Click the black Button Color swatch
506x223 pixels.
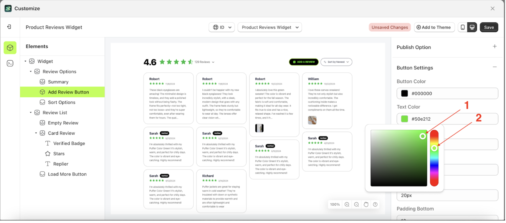pyautogui.click(x=404, y=93)
